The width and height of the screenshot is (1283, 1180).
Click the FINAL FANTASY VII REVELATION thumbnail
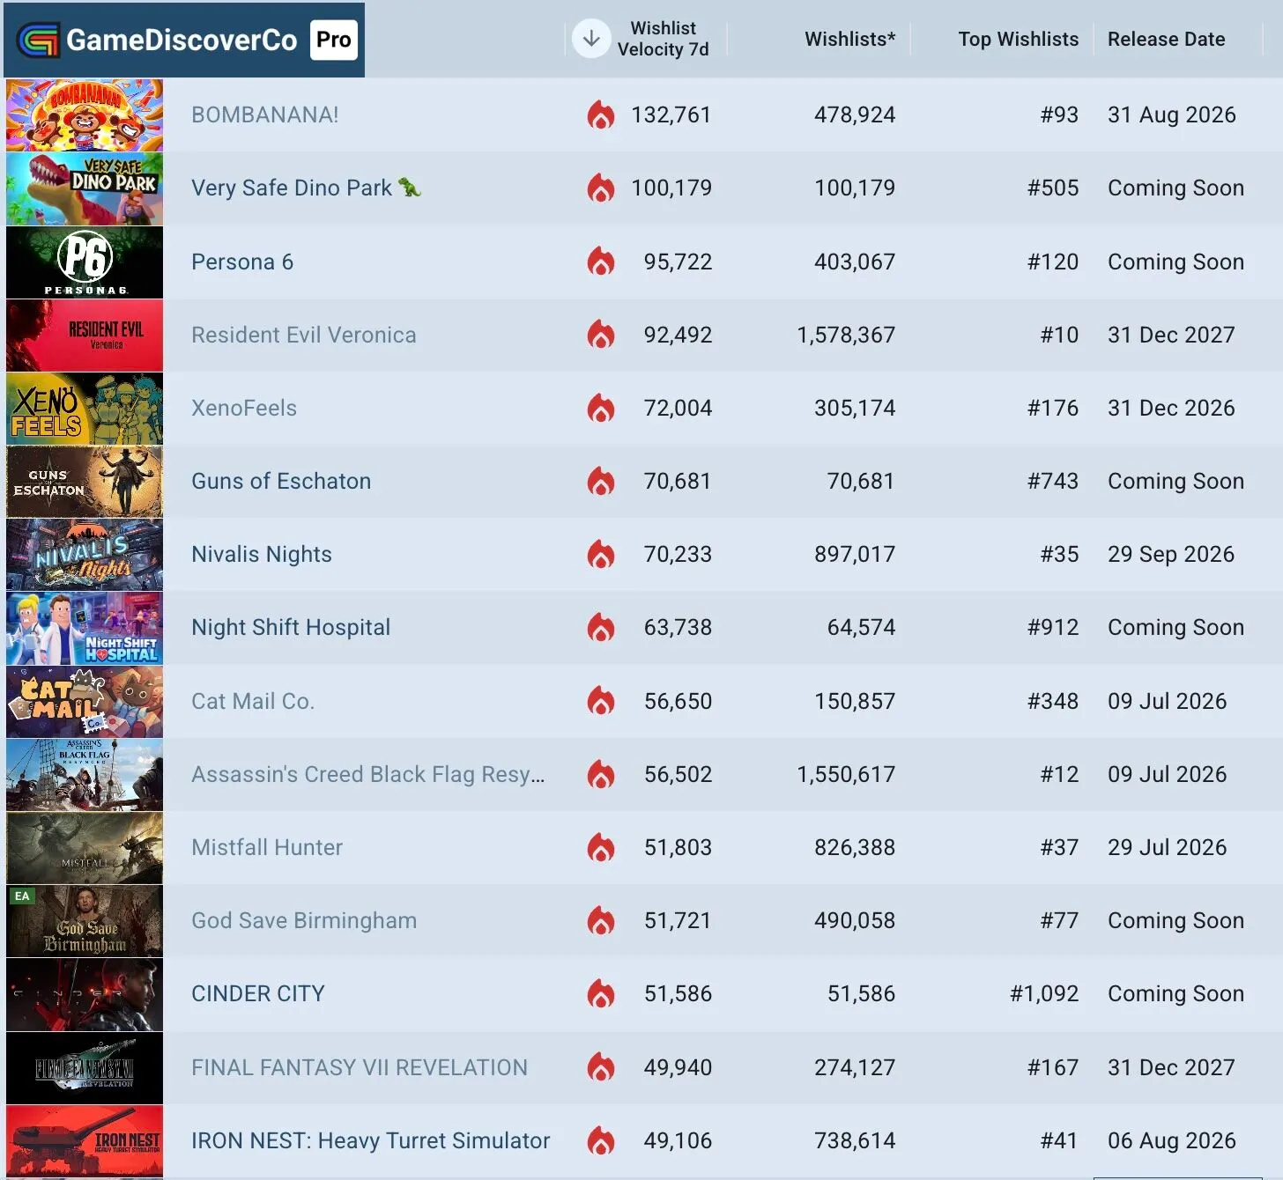point(85,1068)
